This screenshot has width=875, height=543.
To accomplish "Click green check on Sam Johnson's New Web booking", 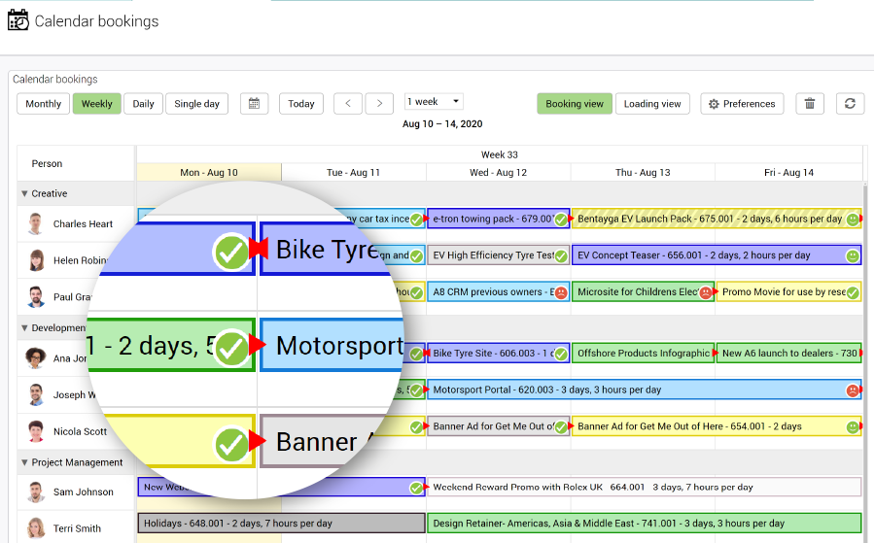I will 416,488.
